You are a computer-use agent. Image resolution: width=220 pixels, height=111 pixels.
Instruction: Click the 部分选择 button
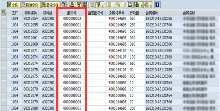51,5
